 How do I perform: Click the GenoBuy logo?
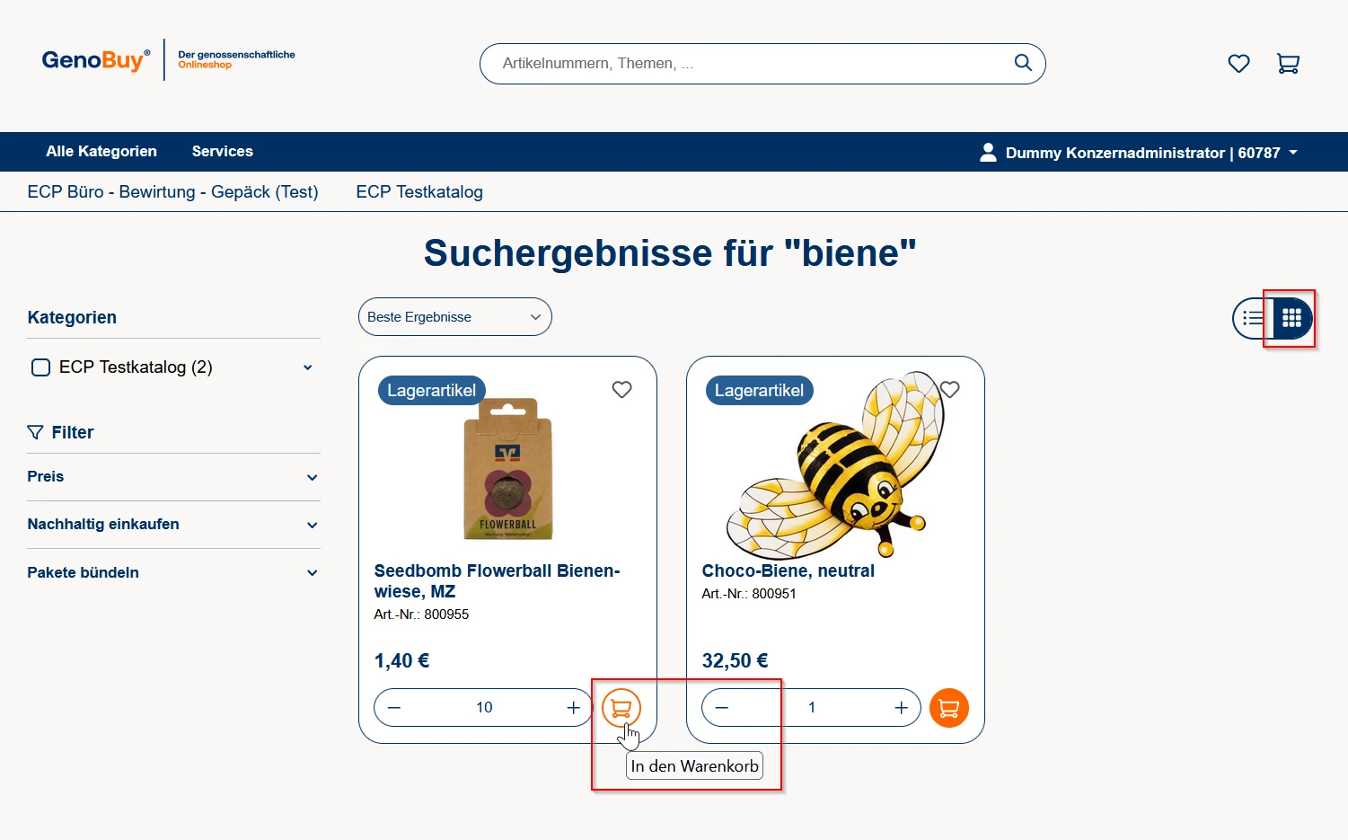[95, 60]
